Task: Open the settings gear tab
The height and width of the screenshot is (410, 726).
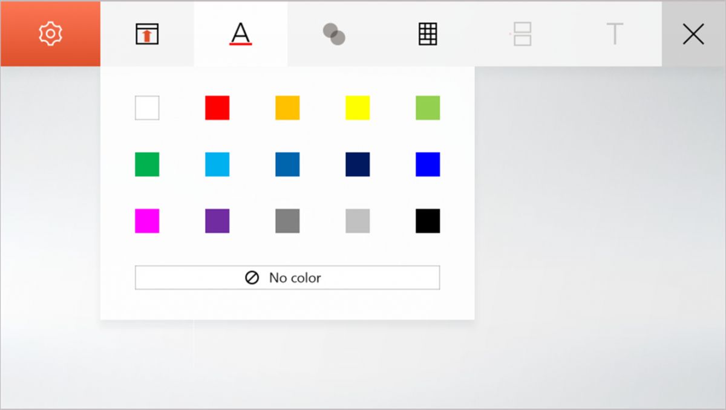Action: [50, 34]
